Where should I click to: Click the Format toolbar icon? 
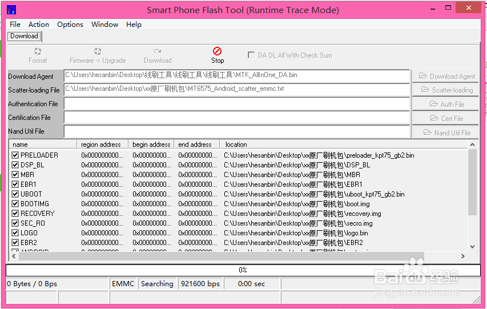coord(38,51)
